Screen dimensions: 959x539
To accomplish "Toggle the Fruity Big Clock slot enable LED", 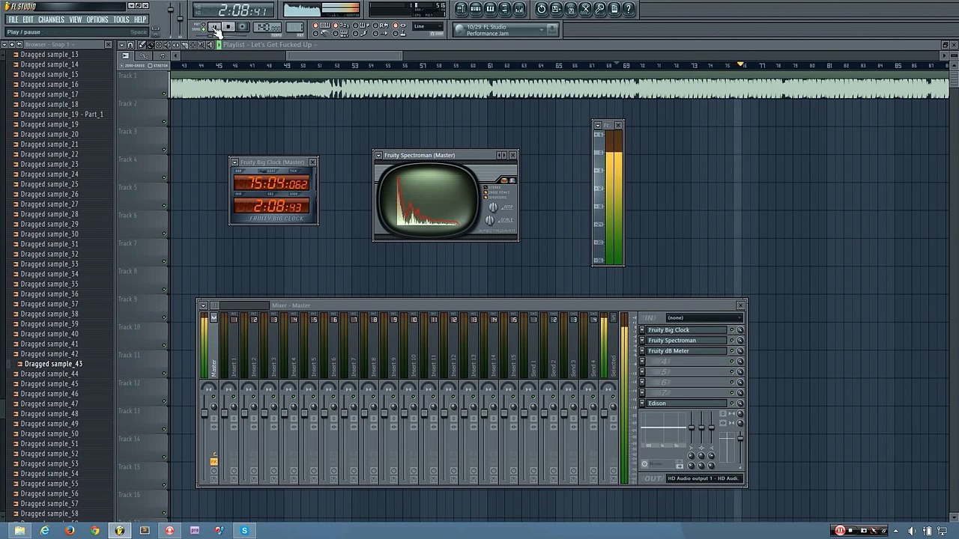I will pyautogui.click(x=732, y=330).
